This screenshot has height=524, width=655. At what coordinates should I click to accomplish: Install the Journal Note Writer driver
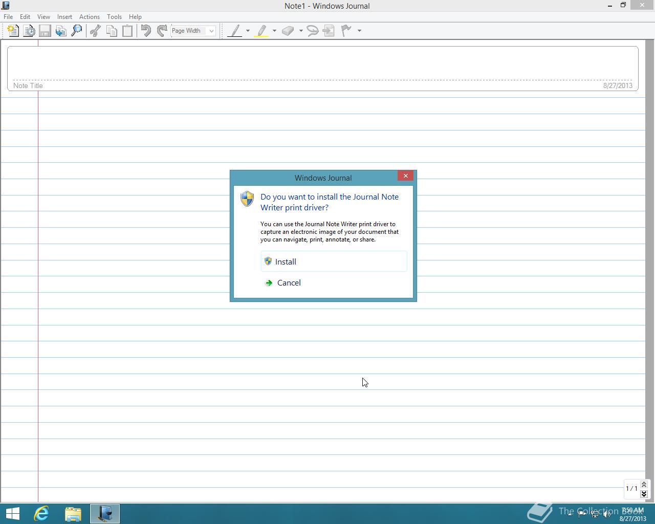click(334, 261)
